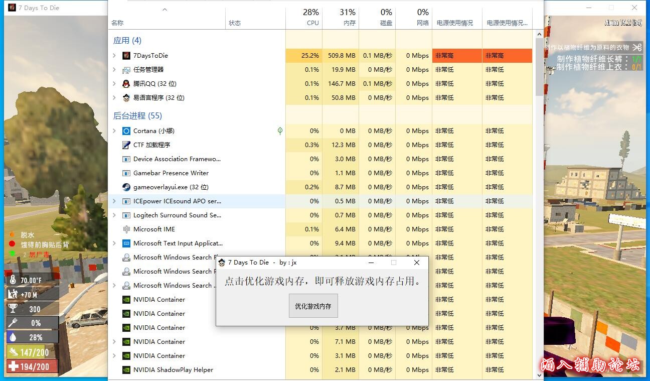
Task: Click the 易语言程序 process icon
Action: (126, 98)
